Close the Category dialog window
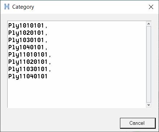 151,7
